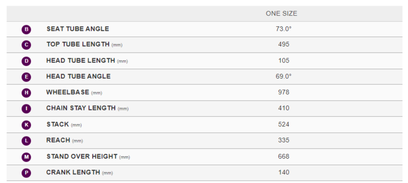Screen dimensions: 408x183
Task: Click the purple L circle icon
Action: pyautogui.click(x=26, y=141)
